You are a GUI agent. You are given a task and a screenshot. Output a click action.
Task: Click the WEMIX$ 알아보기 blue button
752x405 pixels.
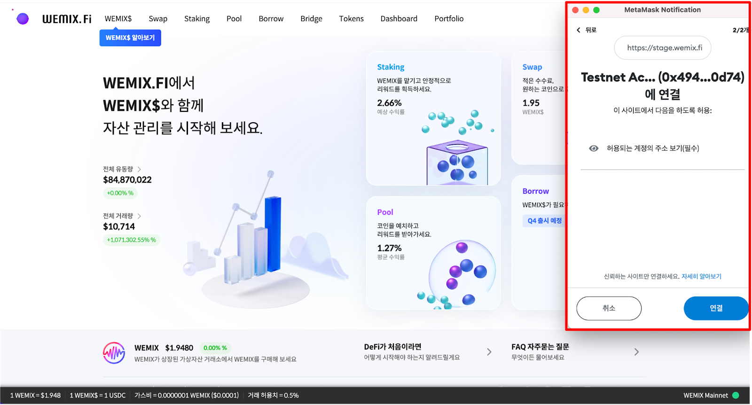point(130,38)
